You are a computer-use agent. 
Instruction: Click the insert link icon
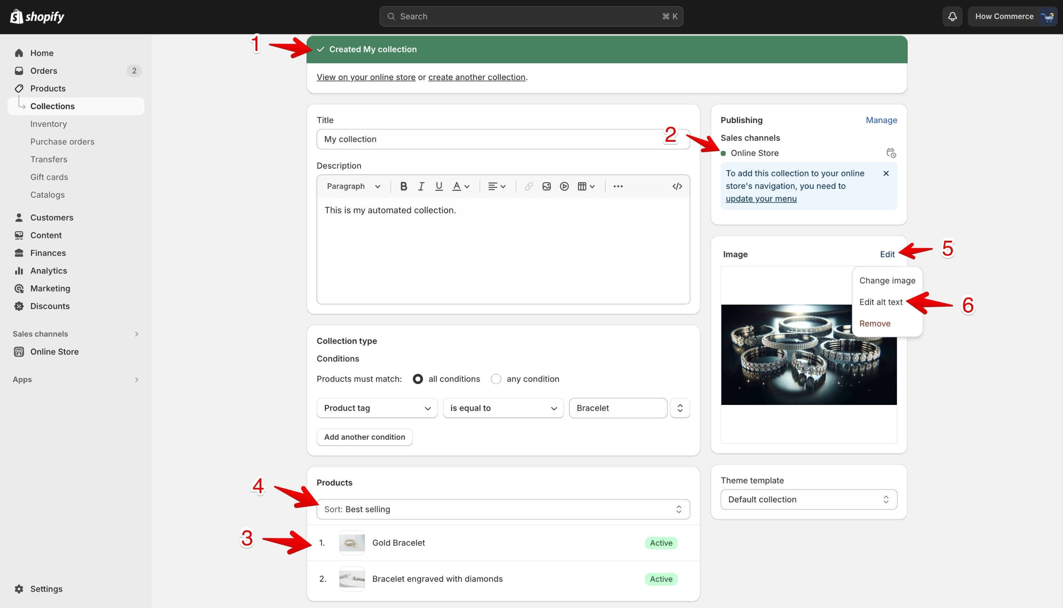click(529, 186)
